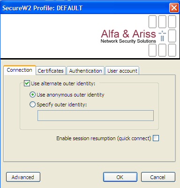This screenshot has width=180, height=188.
Task: Click the Network Security Solutions tagline
Action: coord(128,41)
